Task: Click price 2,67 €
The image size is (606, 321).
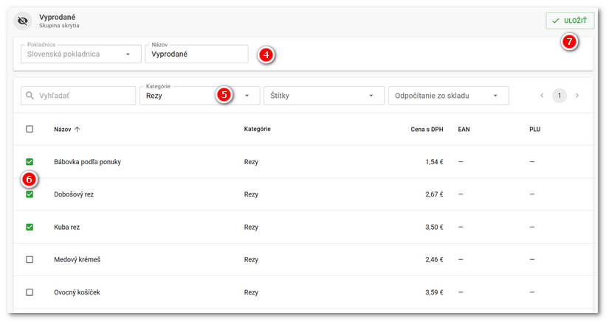Action: click(435, 194)
